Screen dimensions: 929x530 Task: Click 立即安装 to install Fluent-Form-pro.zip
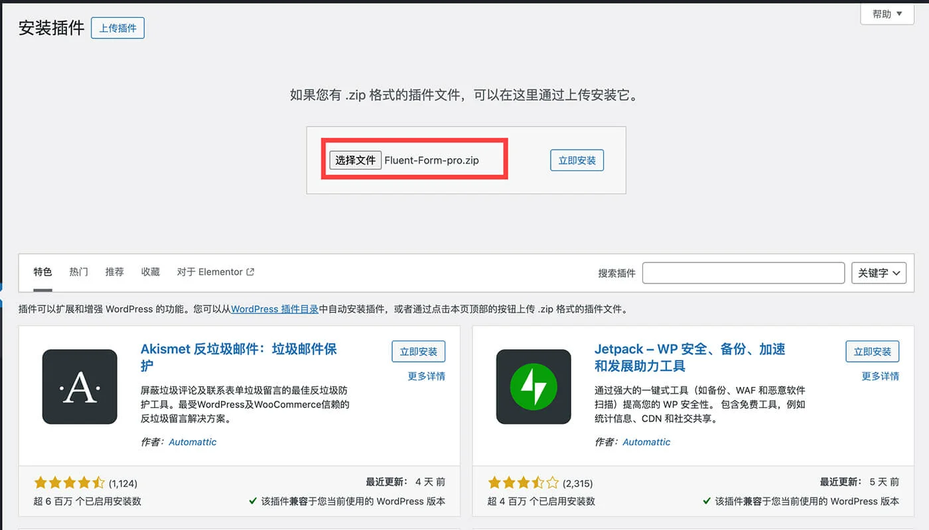coord(576,160)
